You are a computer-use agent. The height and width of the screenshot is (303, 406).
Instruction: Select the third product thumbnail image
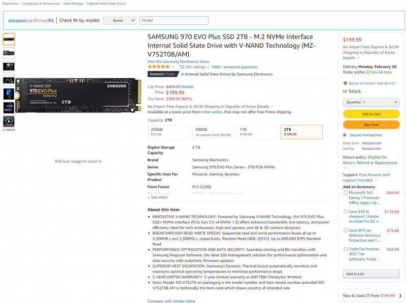tap(9, 67)
